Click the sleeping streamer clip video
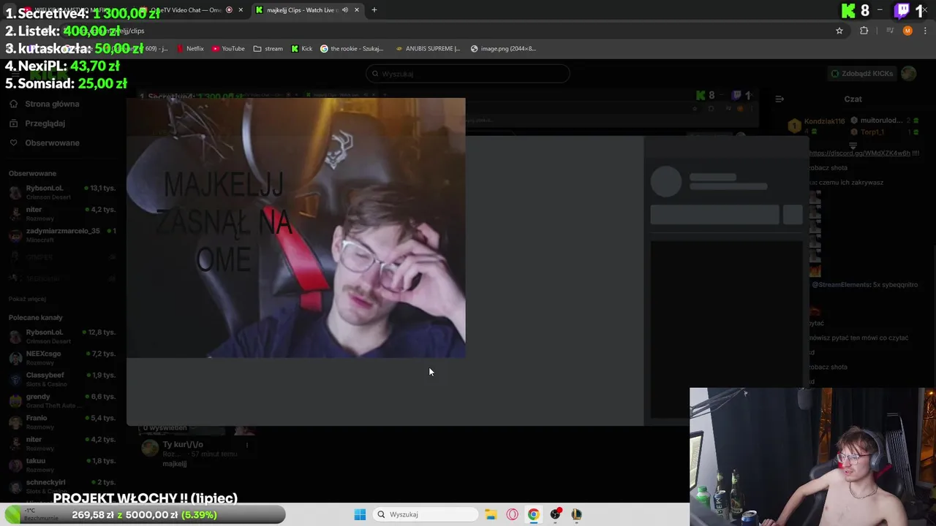The height and width of the screenshot is (526, 936). [x=295, y=228]
